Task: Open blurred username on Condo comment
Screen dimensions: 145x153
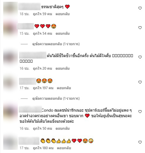Action: pos(30,109)
